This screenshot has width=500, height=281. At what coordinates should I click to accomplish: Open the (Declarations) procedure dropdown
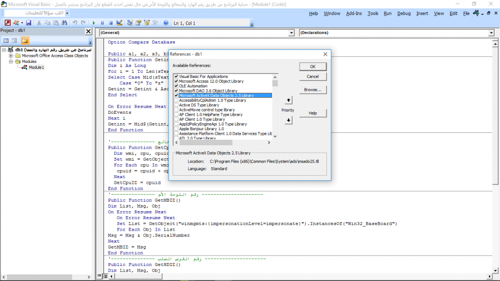point(491,33)
